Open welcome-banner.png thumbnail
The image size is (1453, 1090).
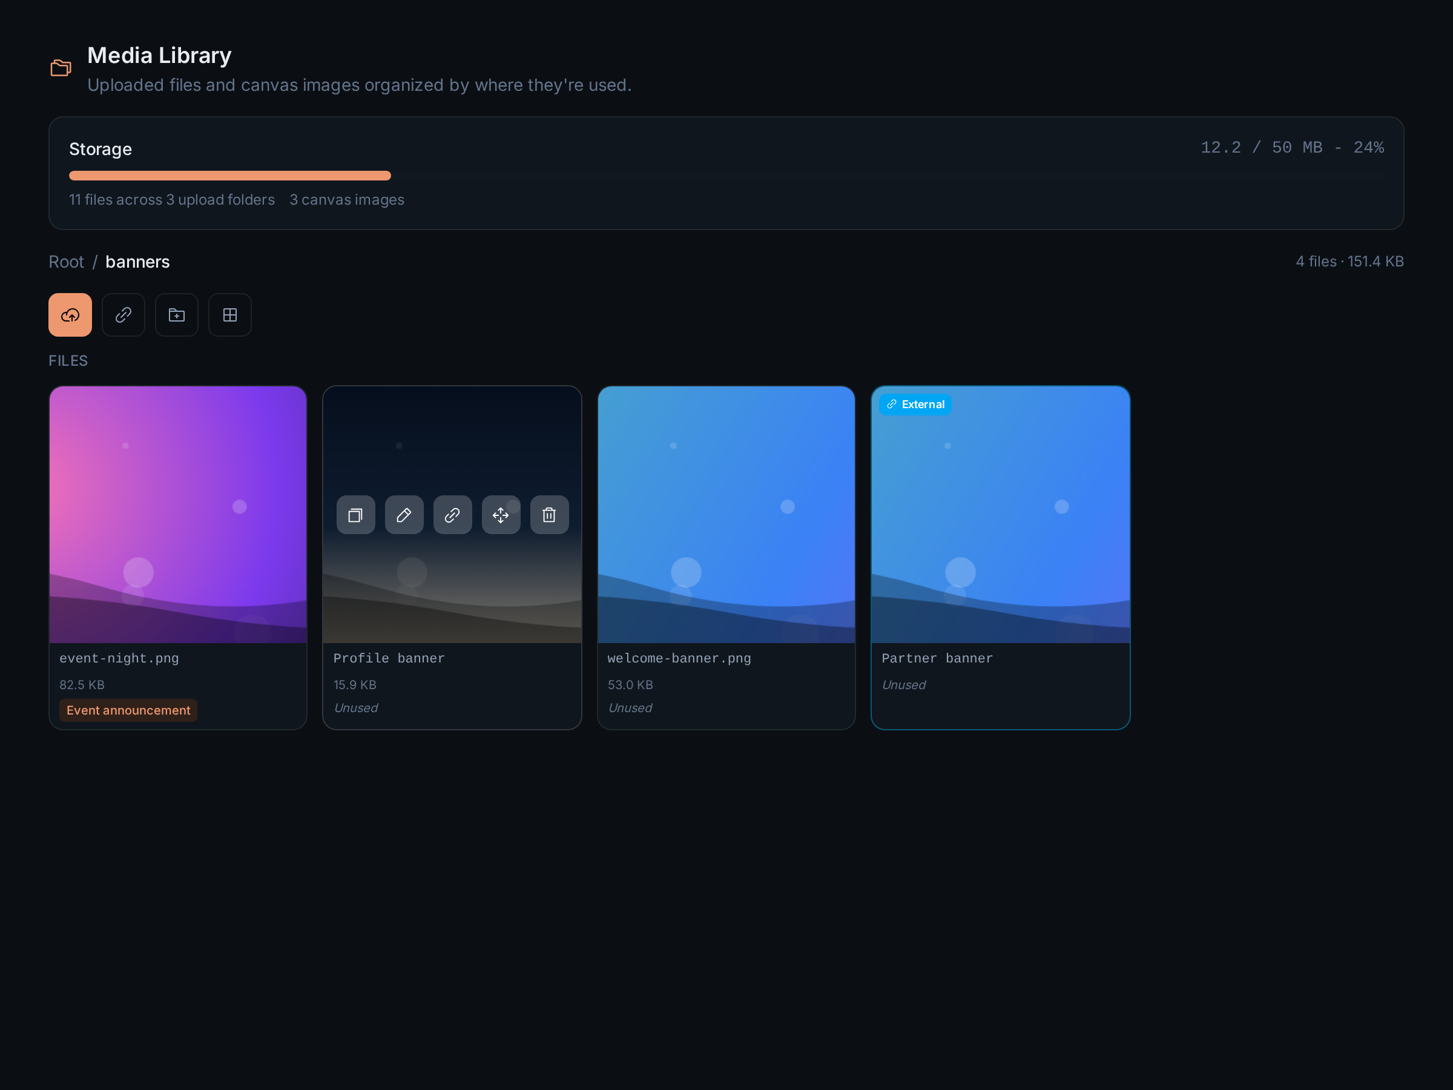tap(726, 515)
